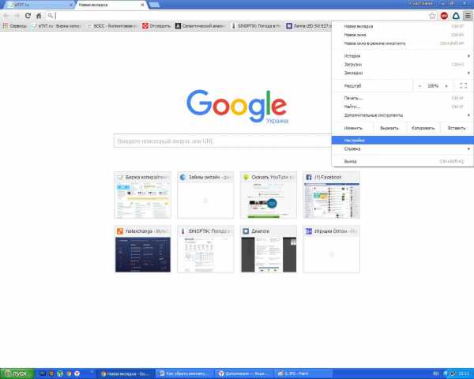Click the Google search query box
The width and height of the screenshot is (474, 379).
coord(223,141)
